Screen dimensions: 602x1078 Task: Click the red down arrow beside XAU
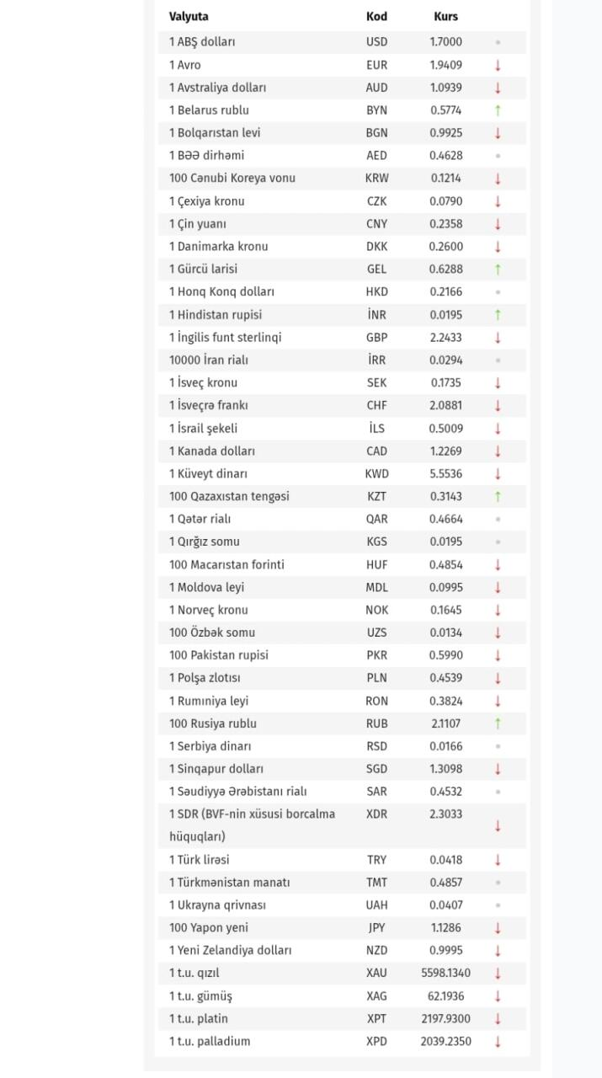[x=498, y=974]
